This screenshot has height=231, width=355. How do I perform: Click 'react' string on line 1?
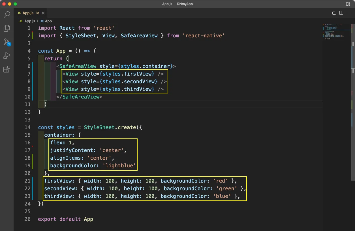[x=104, y=28]
